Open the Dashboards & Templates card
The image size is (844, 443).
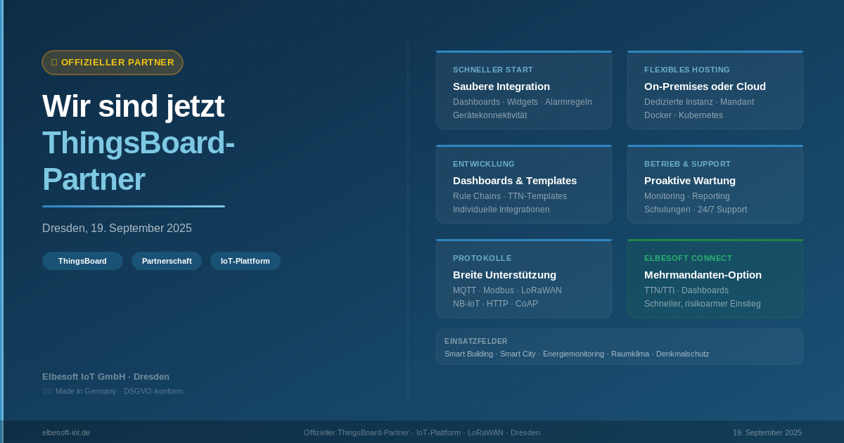tap(524, 184)
